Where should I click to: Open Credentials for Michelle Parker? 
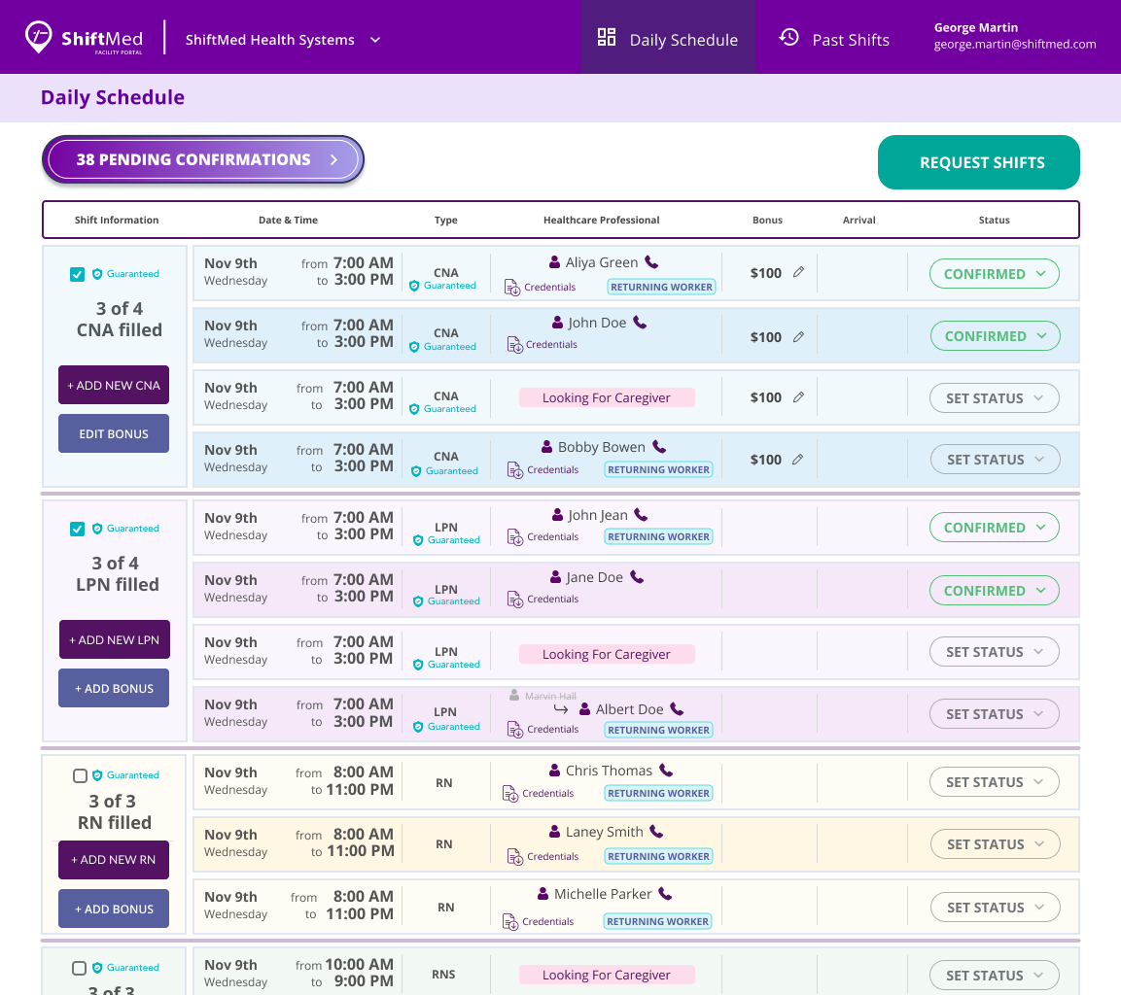point(538,920)
